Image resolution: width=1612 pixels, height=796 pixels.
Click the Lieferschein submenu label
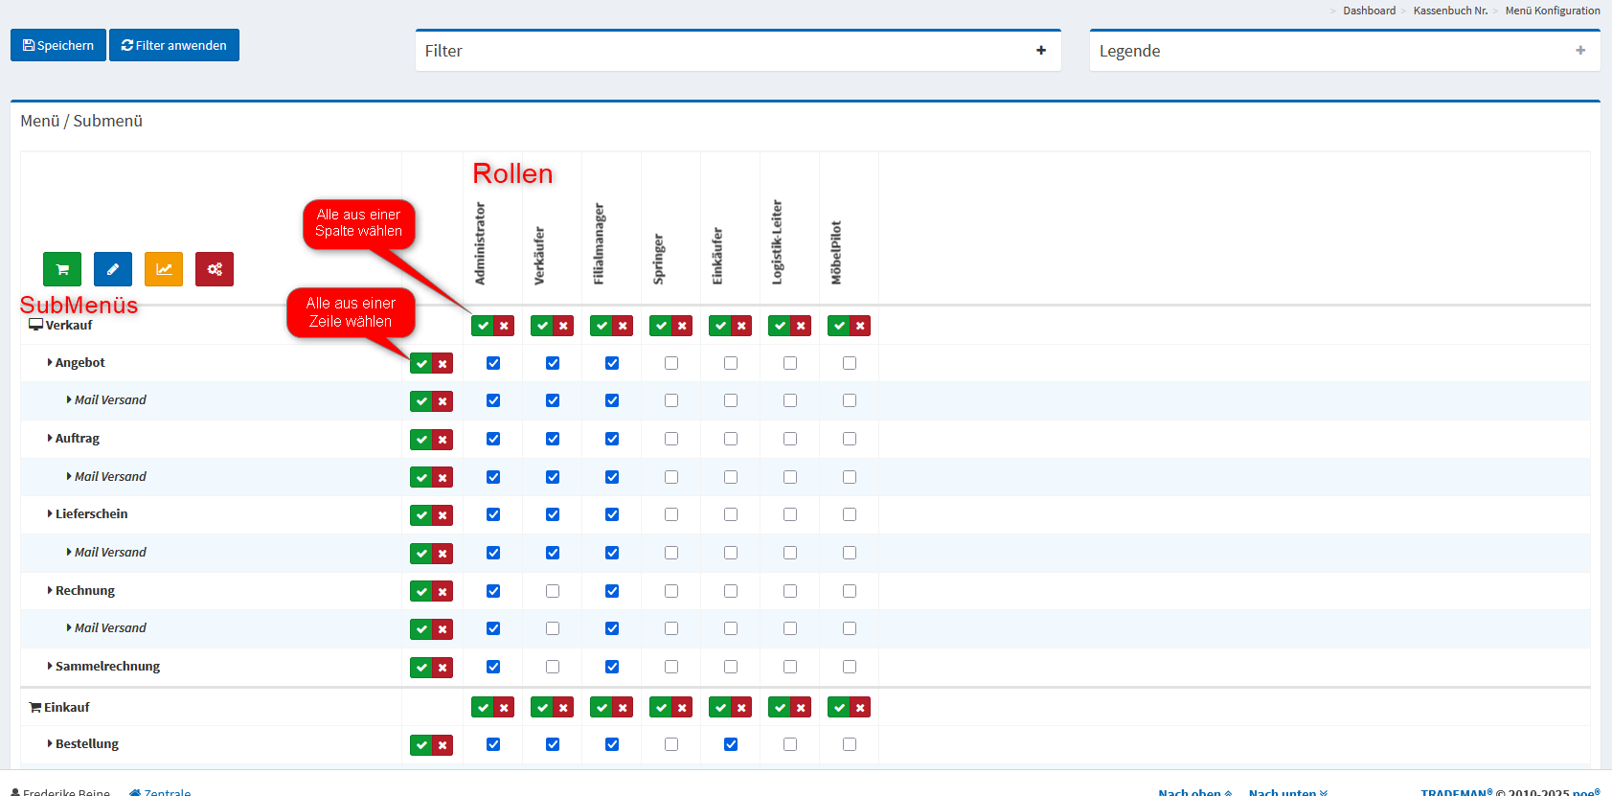click(91, 514)
